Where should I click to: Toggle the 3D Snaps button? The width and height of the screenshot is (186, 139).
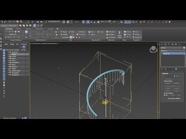pyautogui.click(x=126, y=22)
